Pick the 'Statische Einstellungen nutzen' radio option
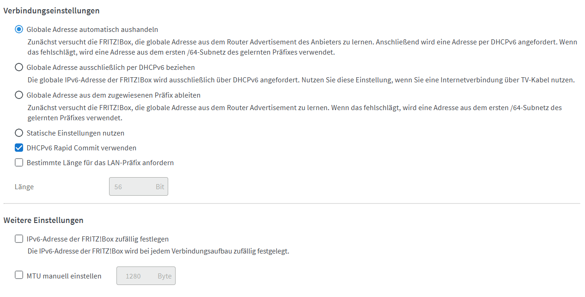The width and height of the screenshot is (585, 297). [19, 133]
